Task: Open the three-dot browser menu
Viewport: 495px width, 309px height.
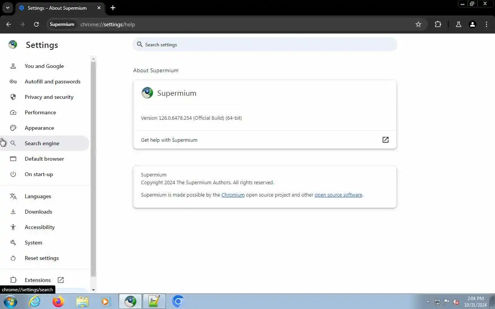Action: [x=486, y=24]
